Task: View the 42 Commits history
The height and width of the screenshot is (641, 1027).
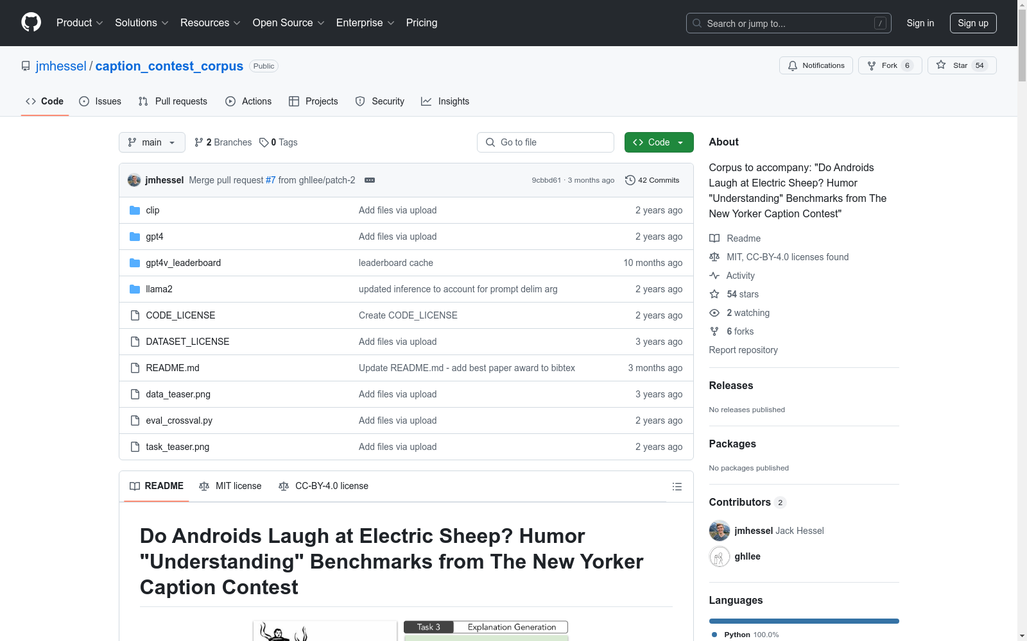Action: coord(652,180)
